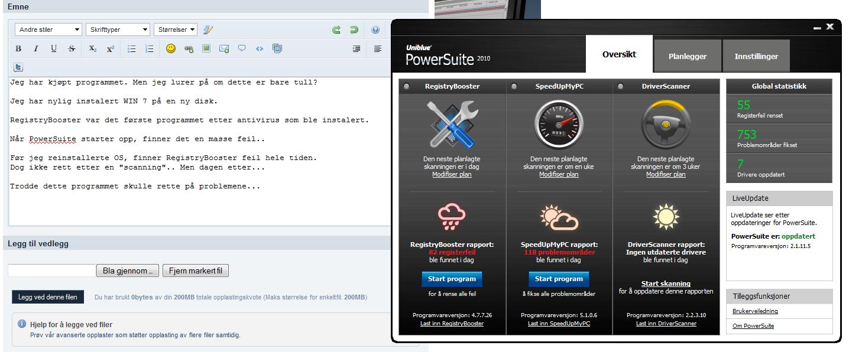The width and height of the screenshot is (849, 352).
Task: Click inside the forum message text area
Action: [200, 151]
